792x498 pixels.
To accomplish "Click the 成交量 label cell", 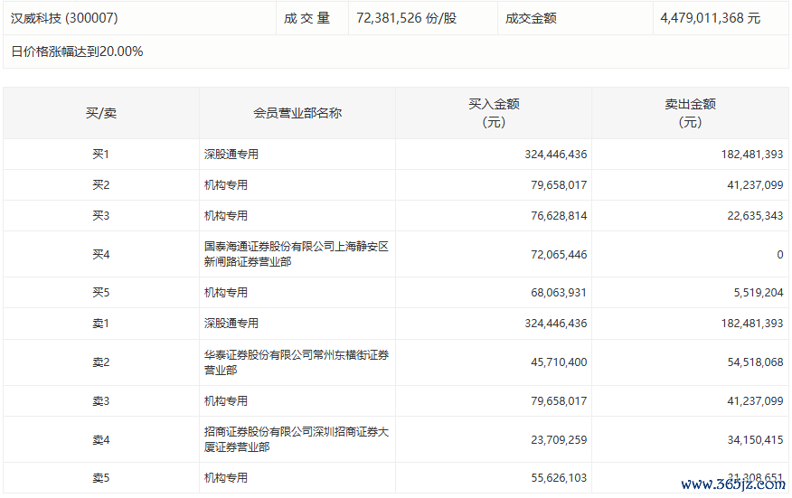I will click(307, 18).
